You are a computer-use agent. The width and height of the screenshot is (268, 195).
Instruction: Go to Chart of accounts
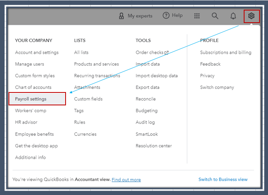[33, 87]
